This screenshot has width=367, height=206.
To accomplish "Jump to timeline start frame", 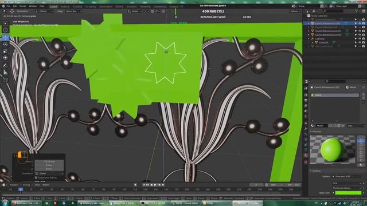I will click(144, 185).
